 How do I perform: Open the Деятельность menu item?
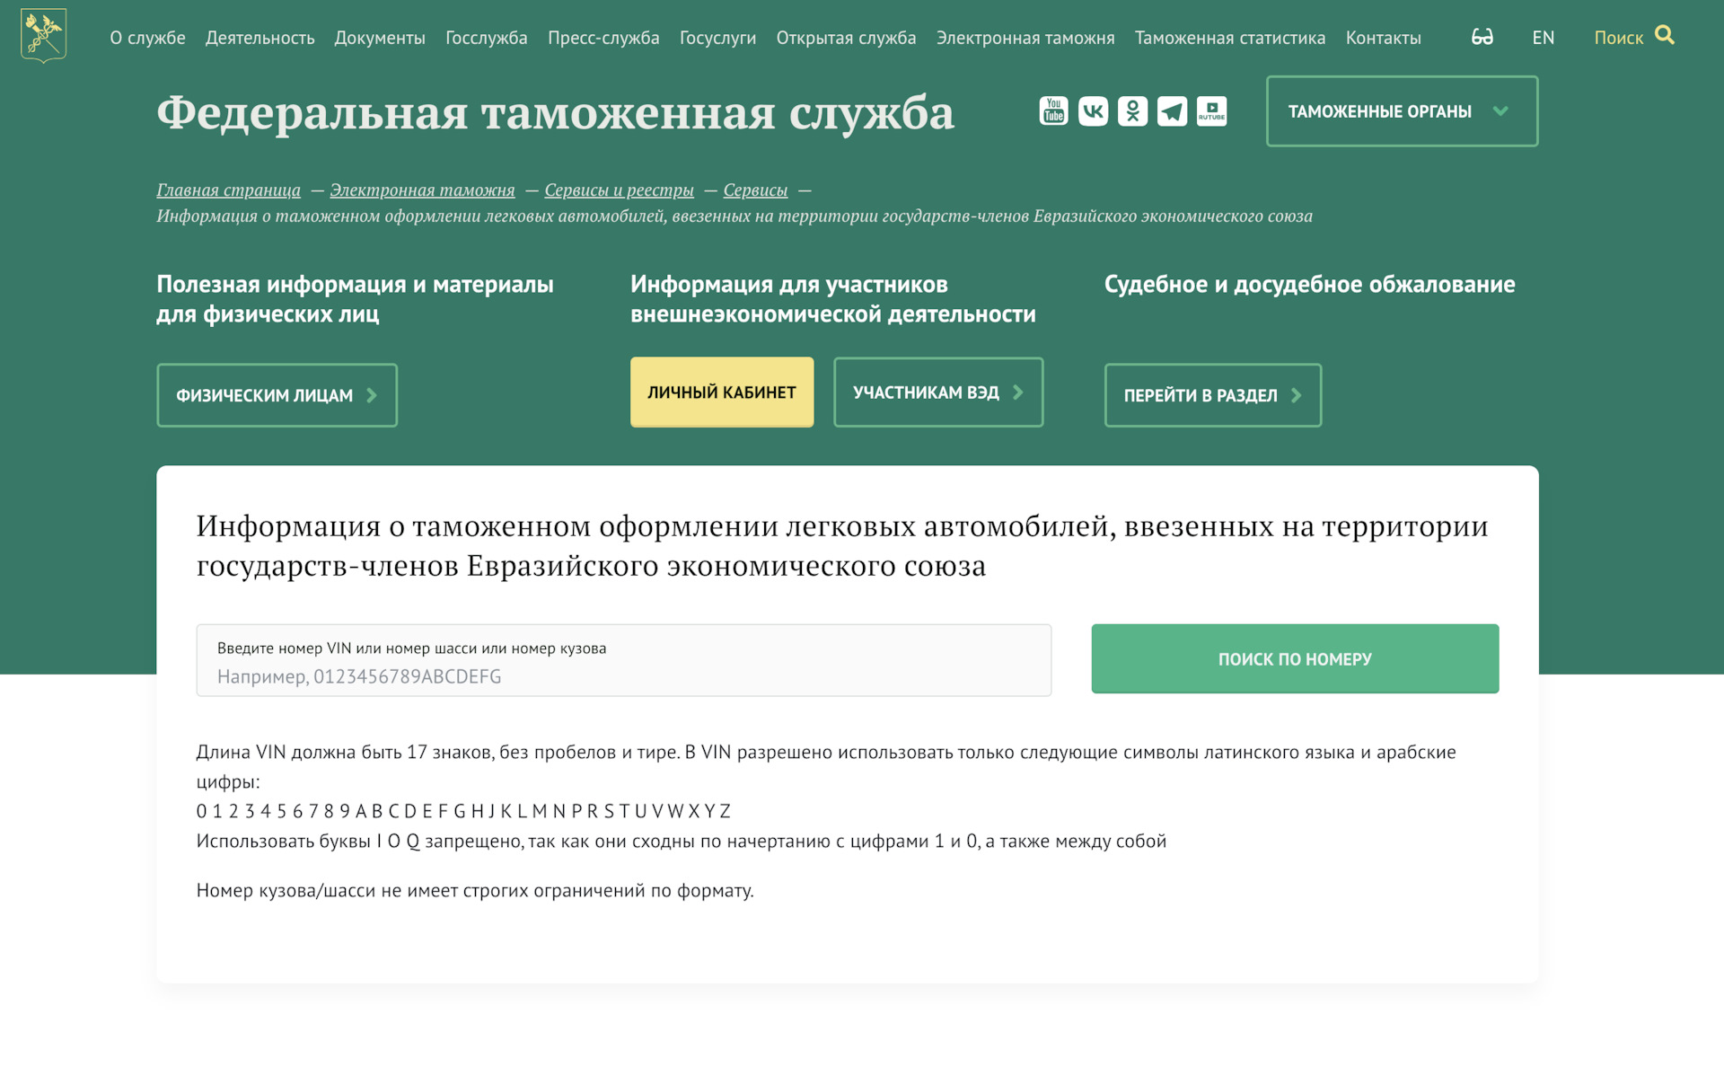tap(259, 38)
